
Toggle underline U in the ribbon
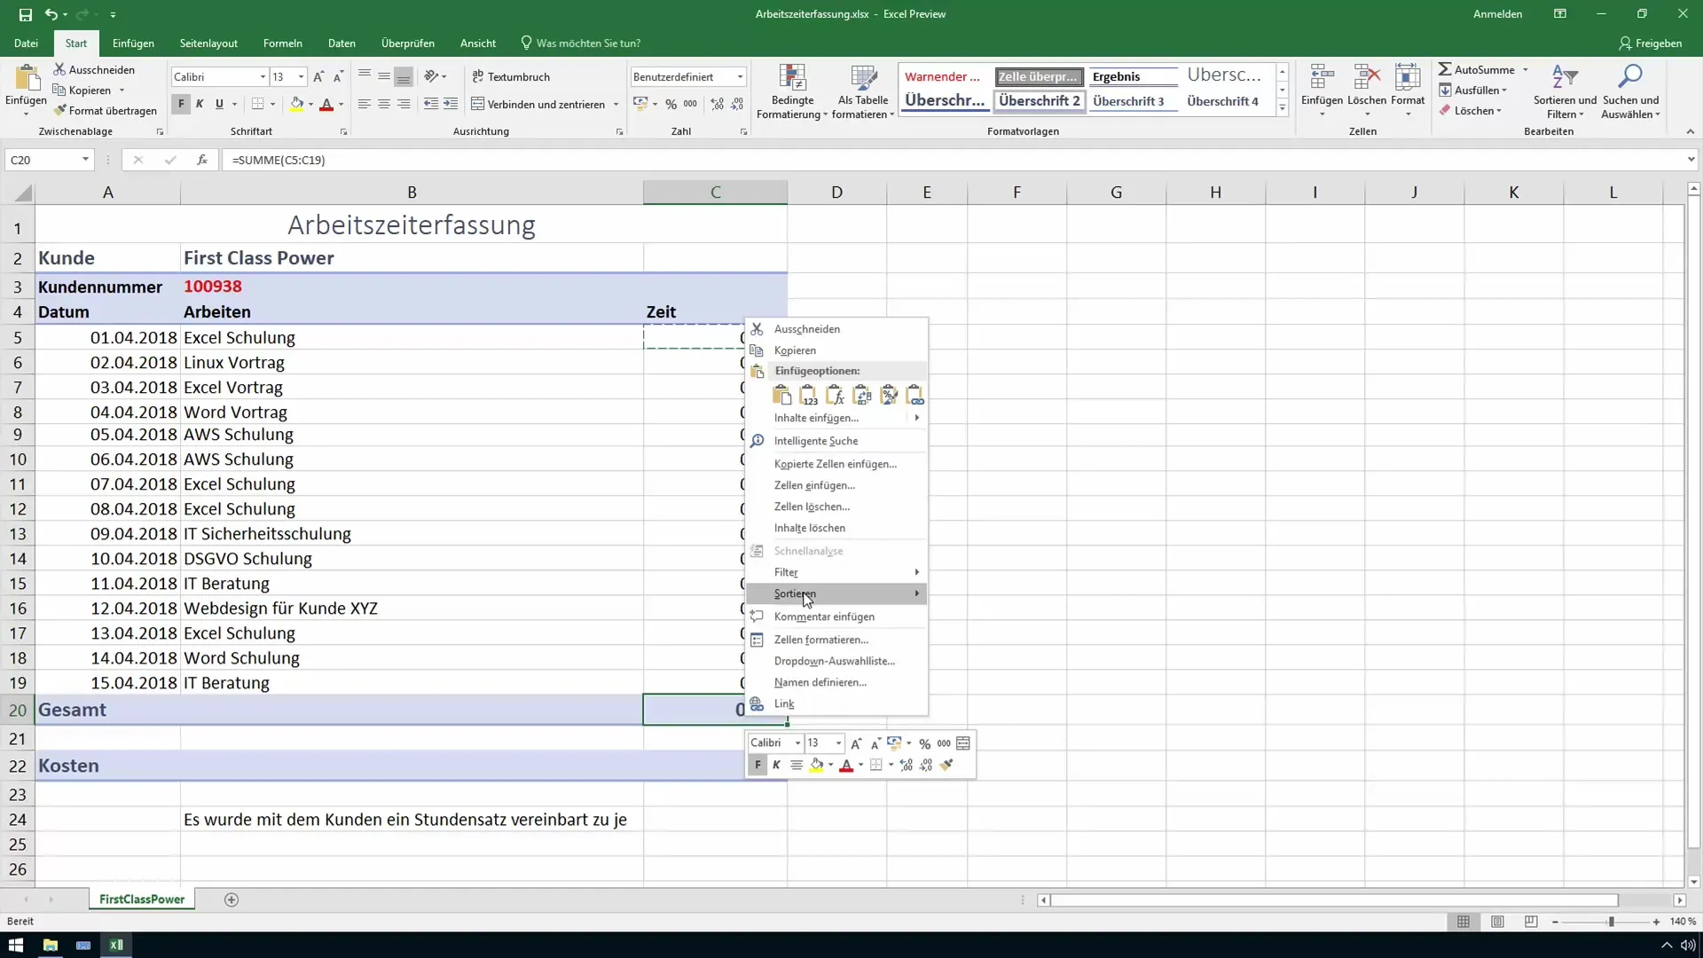219,104
